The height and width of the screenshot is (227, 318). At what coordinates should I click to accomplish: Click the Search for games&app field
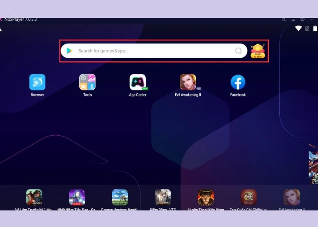point(154,51)
